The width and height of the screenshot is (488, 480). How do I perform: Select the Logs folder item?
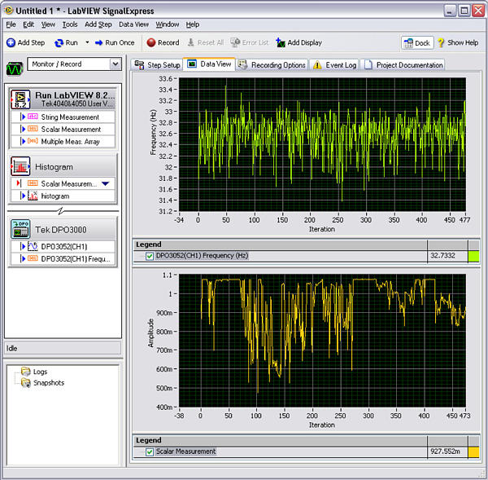click(x=40, y=372)
